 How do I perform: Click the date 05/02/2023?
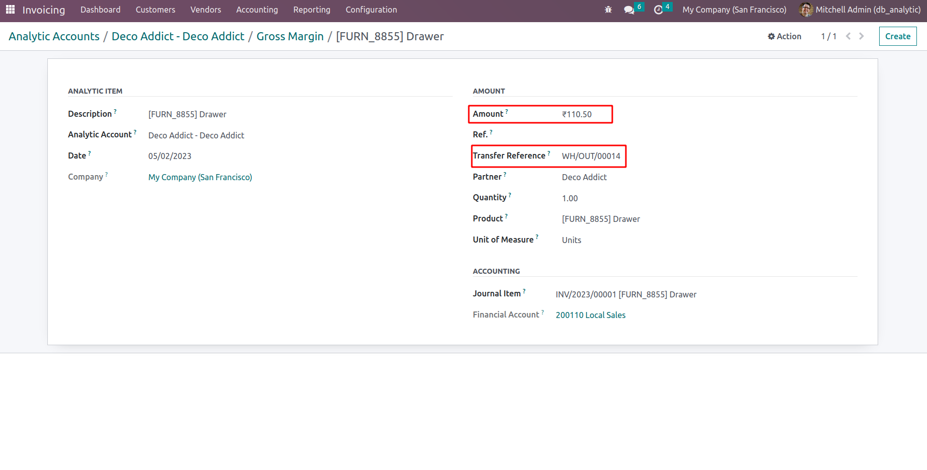coord(170,156)
